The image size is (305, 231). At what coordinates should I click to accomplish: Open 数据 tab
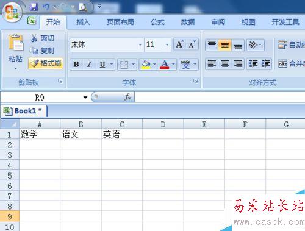tap(188, 22)
